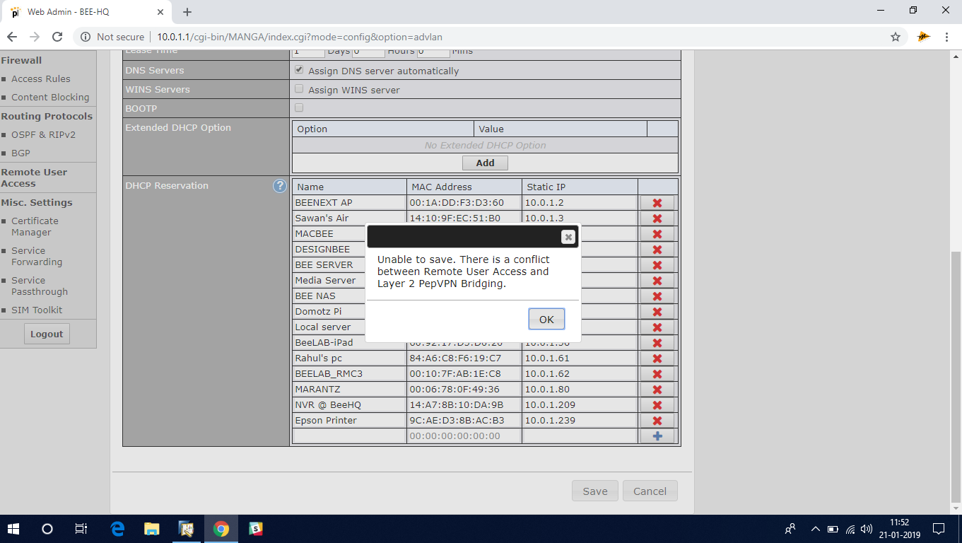The image size is (962, 543).
Task: Uncheck Assign DNS server automatically
Action: (299, 70)
